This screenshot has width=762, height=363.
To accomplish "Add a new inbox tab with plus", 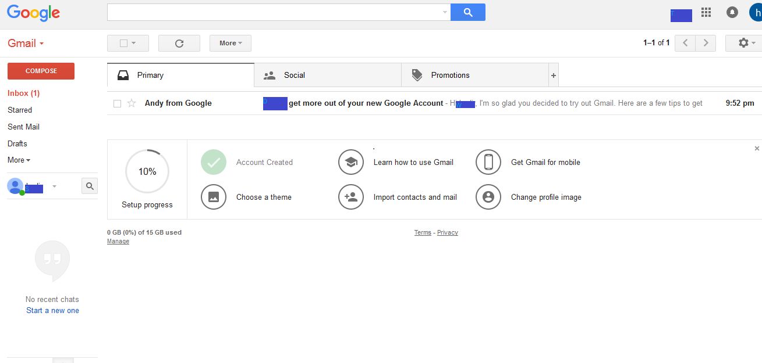I will coord(554,76).
